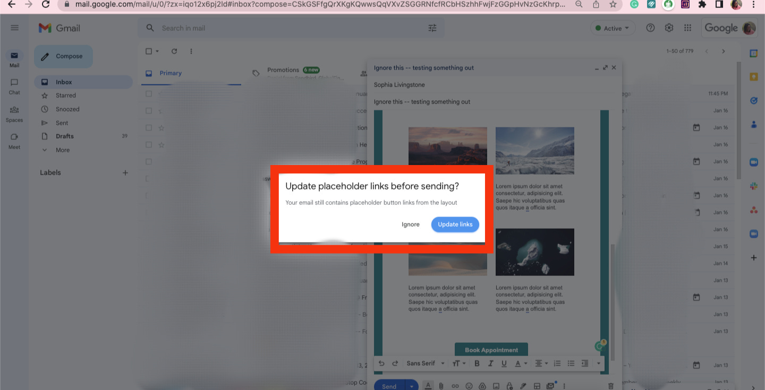The height and width of the screenshot is (390, 765).
Task: Discard draft trash icon
Action: tap(611, 386)
